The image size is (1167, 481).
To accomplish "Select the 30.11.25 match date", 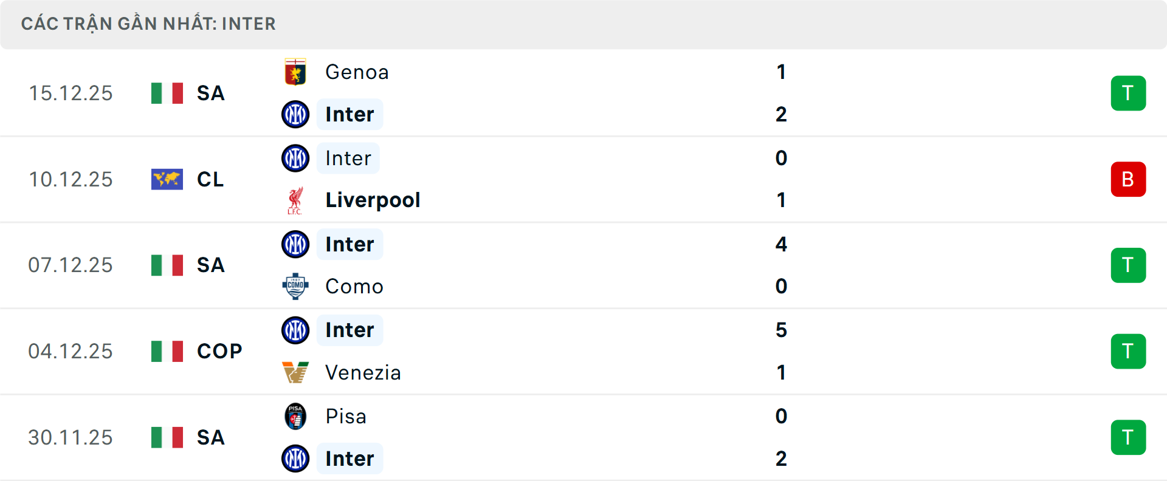I will point(71,437).
